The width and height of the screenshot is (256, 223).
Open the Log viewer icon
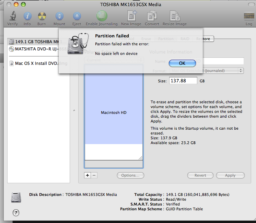click(x=249, y=16)
